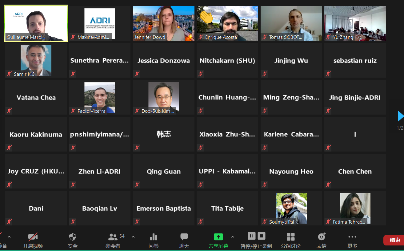
Task: Select Jennifer Dowd's video tile
Action: pos(164,23)
